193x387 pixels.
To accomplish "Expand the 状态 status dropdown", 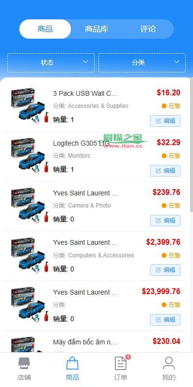I will click(x=51, y=63).
